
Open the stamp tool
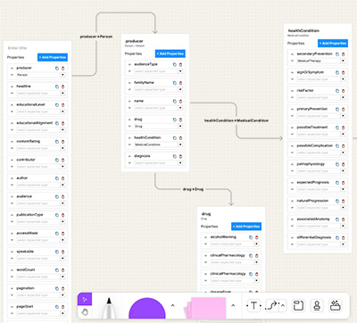[x=317, y=306]
